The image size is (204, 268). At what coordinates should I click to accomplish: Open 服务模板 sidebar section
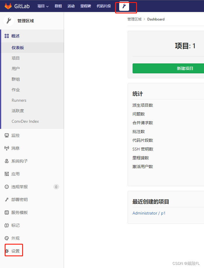pos(20,212)
